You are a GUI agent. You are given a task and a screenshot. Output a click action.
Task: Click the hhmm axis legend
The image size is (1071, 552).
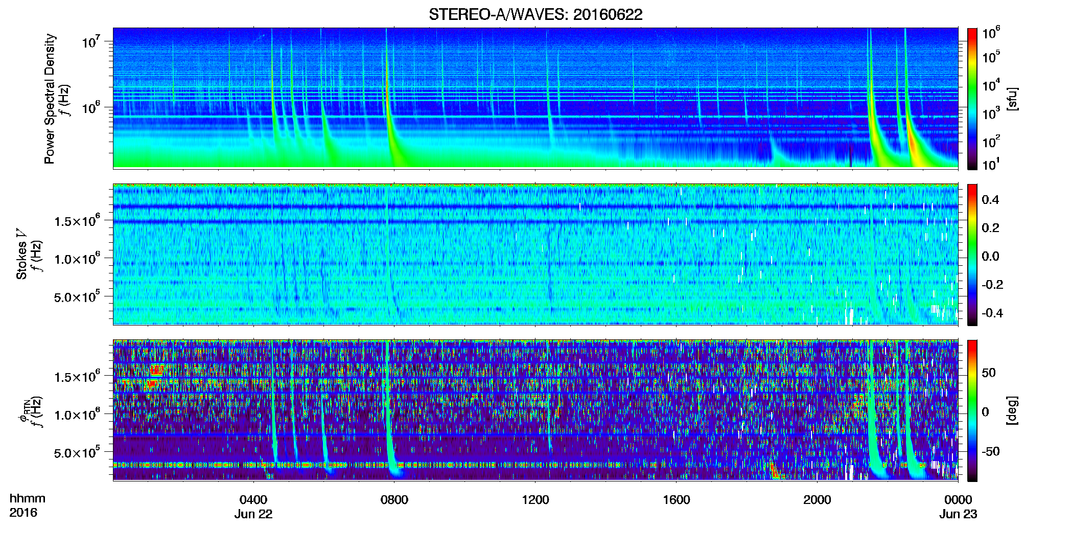pyautogui.click(x=27, y=499)
